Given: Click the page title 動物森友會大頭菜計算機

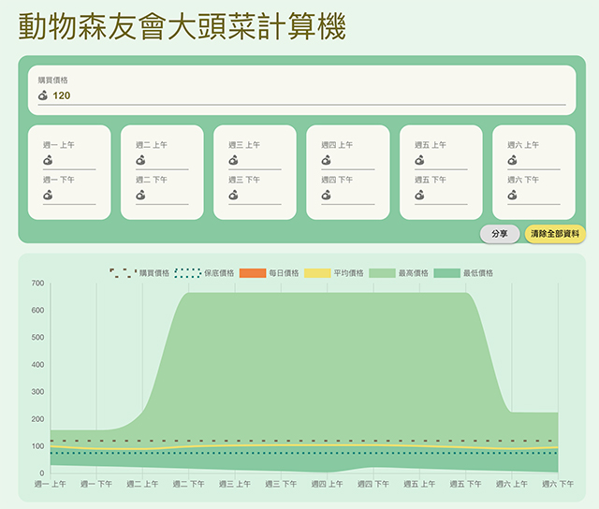Looking at the screenshot, I should point(183,27).
